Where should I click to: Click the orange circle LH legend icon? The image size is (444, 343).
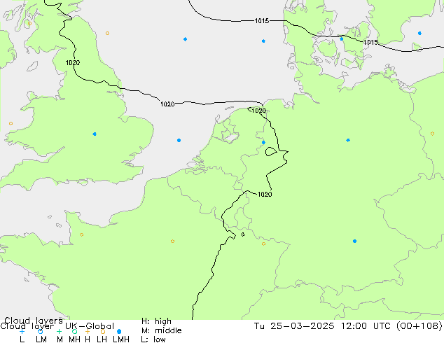point(103,331)
